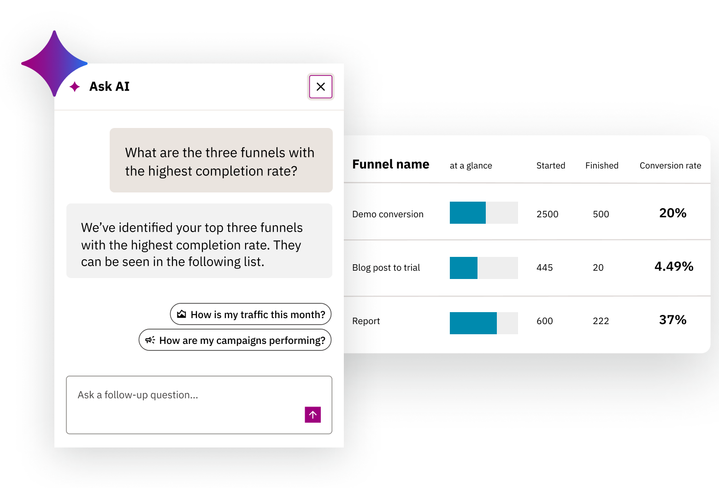Select the Blog post to trial funnel
719x488 pixels.
[x=386, y=267]
